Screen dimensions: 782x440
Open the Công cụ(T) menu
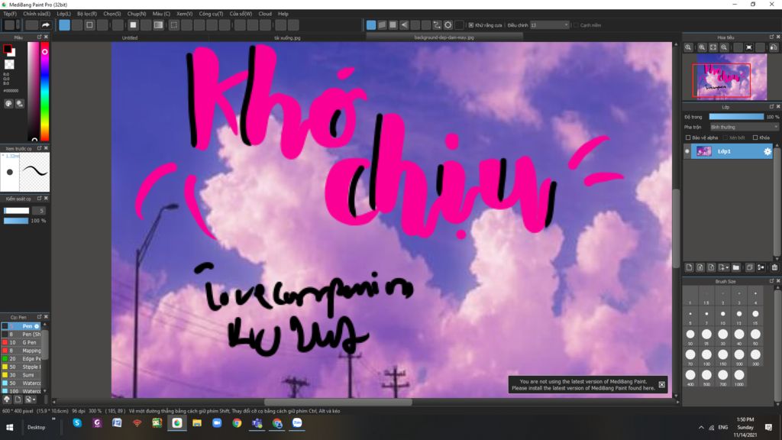[211, 14]
